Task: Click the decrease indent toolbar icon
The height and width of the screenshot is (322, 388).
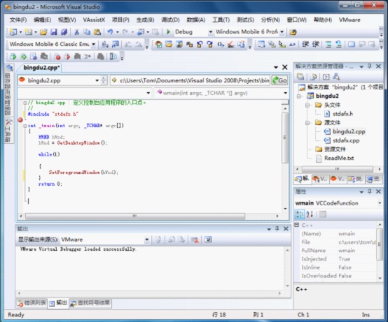Action: tap(305, 45)
